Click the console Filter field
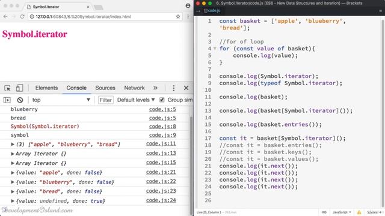The image size is (385, 216). [106, 100]
